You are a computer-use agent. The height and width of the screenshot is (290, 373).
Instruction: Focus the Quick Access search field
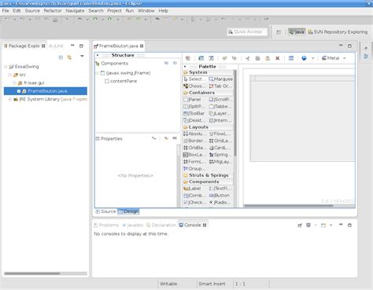click(x=247, y=31)
